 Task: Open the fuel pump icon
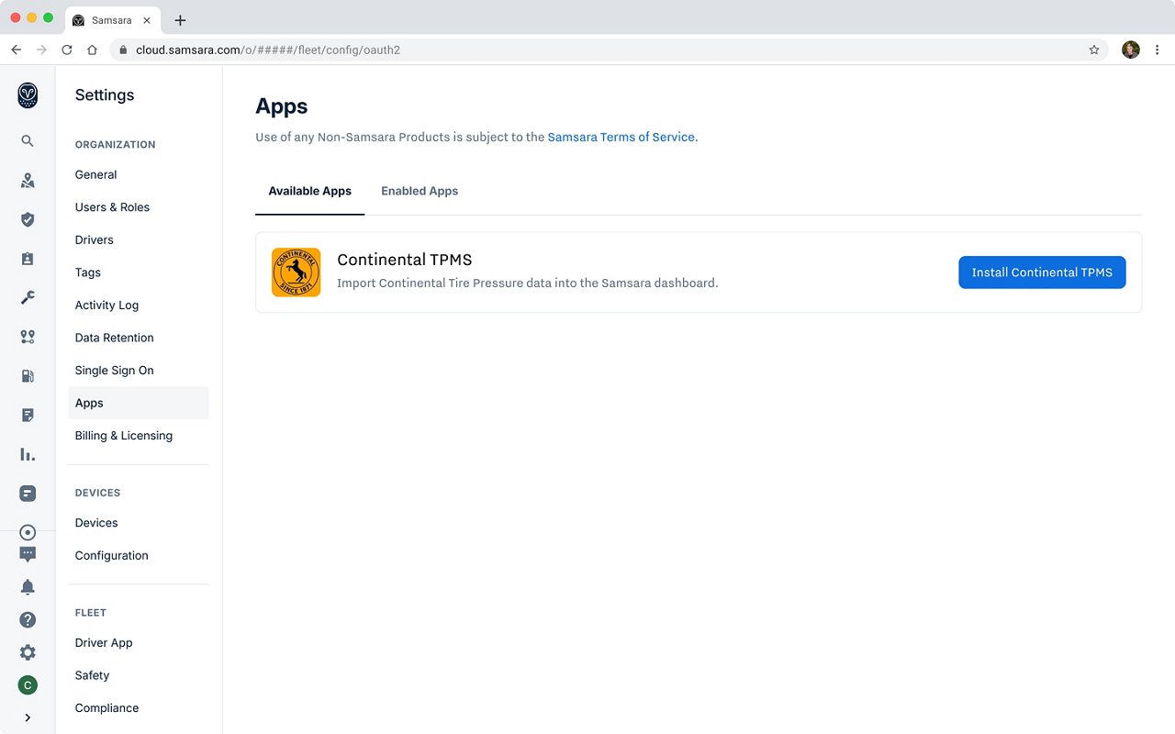click(x=28, y=376)
